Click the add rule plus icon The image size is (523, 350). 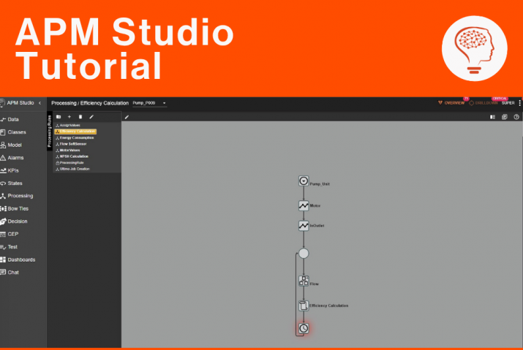coord(69,116)
